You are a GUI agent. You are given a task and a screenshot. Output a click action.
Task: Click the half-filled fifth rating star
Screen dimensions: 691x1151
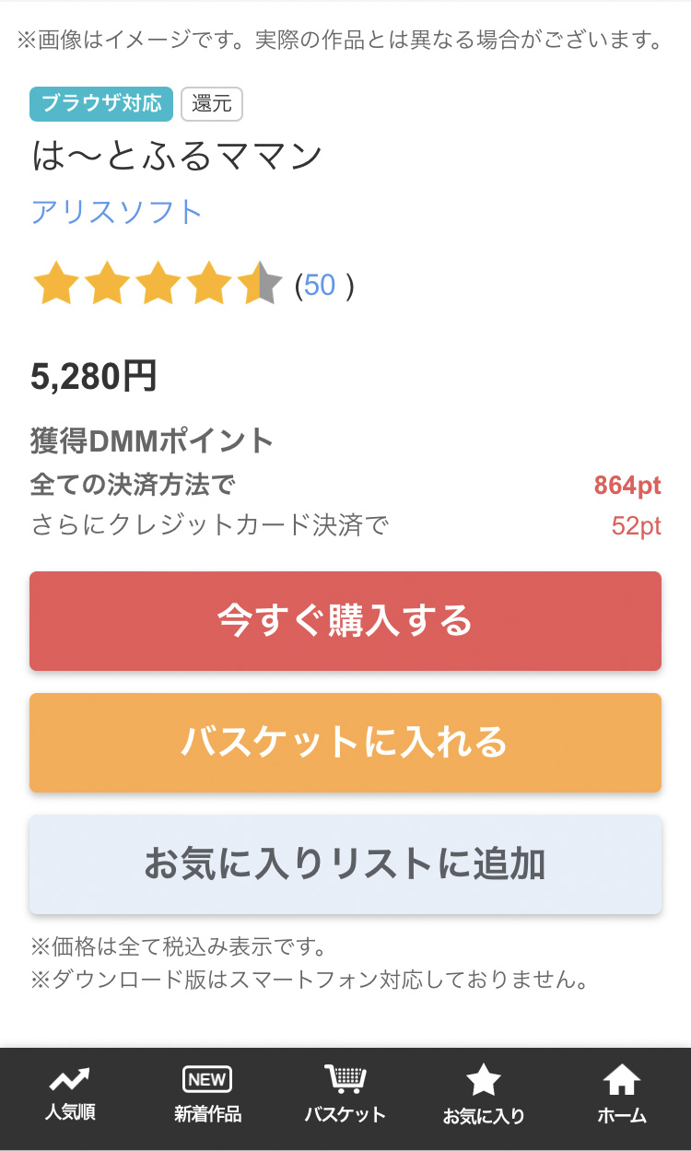(260, 285)
